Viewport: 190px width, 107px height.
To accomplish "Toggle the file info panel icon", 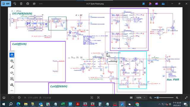I will tap(19, 97).
